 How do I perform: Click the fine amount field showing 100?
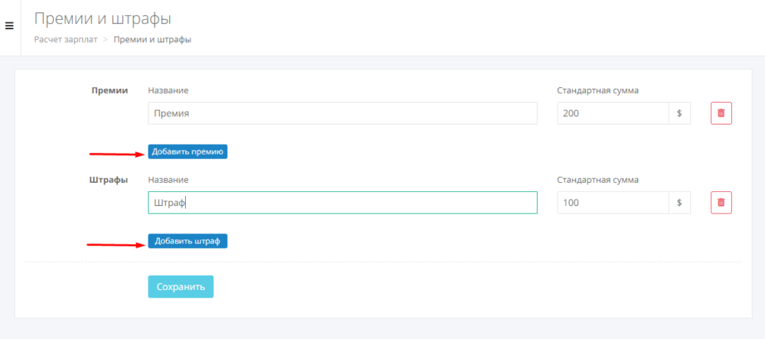(x=613, y=203)
